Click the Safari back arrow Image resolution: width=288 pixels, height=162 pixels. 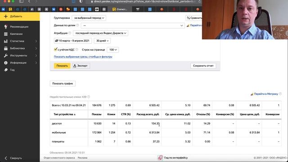pyautogui.click(x=29, y=1)
